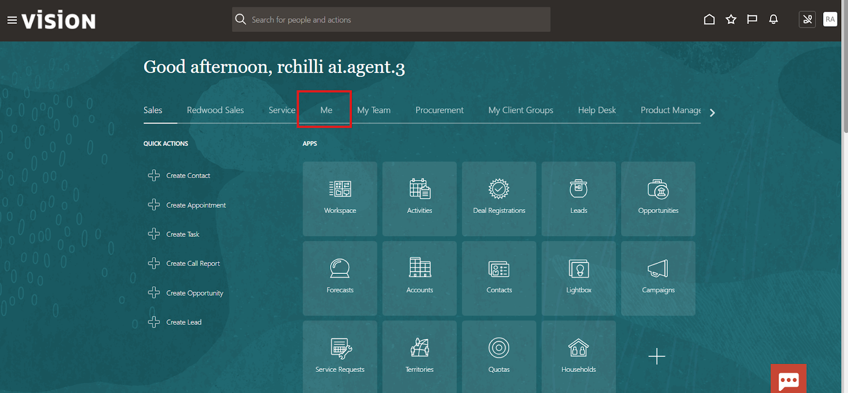Viewport: 848px width, 393px height.
Task: View notifications via the bell icon
Action: 773,20
